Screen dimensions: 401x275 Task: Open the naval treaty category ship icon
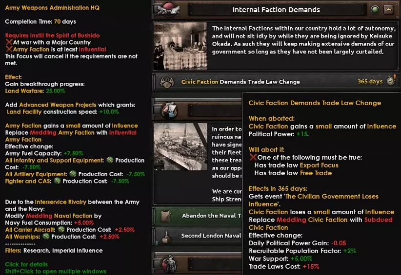click(x=169, y=110)
